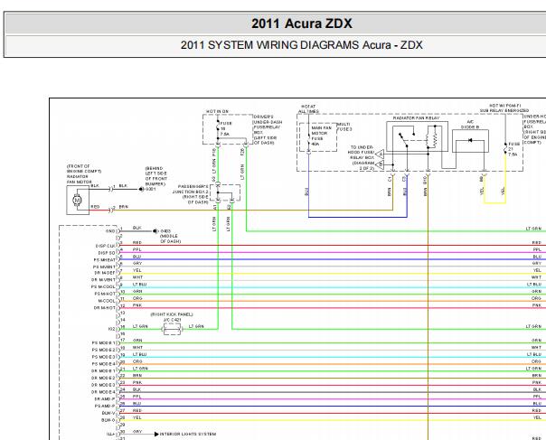Click the "(BEHIND LEFT SIDE OF FRONT BUMPER)" note
Image resolution: width=546 pixels, height=440 pixels.
pos(155,176)
